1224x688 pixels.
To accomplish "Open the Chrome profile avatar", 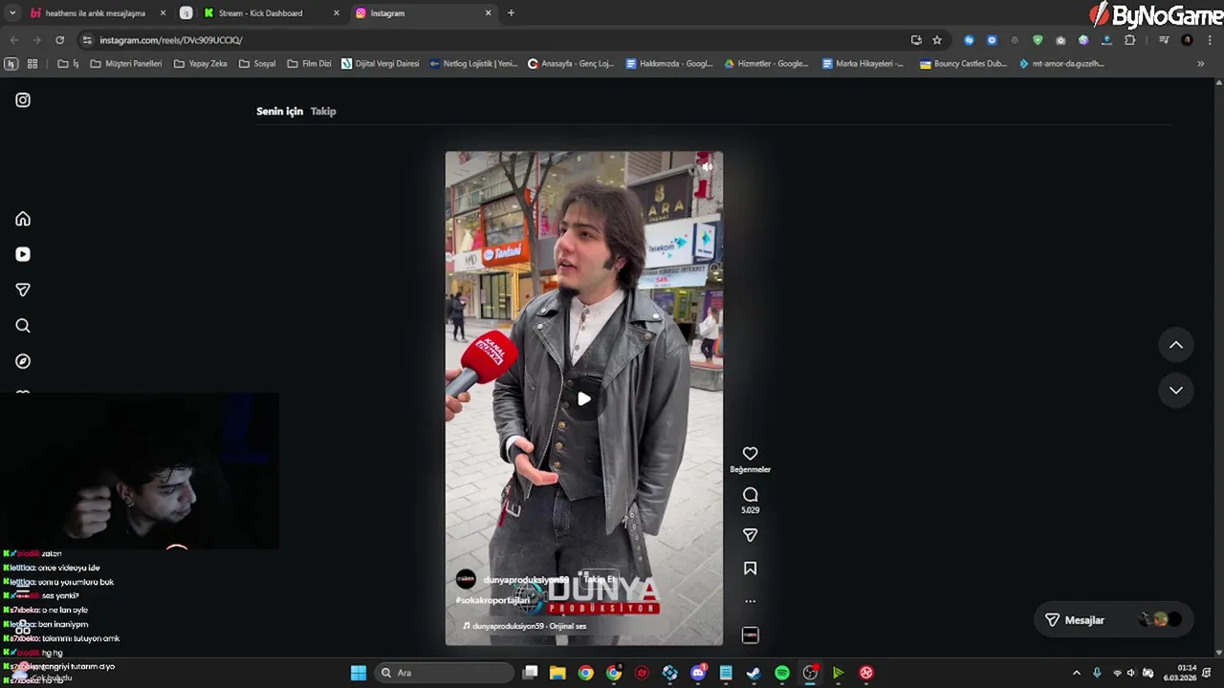I will click(x=1187, y=40).
